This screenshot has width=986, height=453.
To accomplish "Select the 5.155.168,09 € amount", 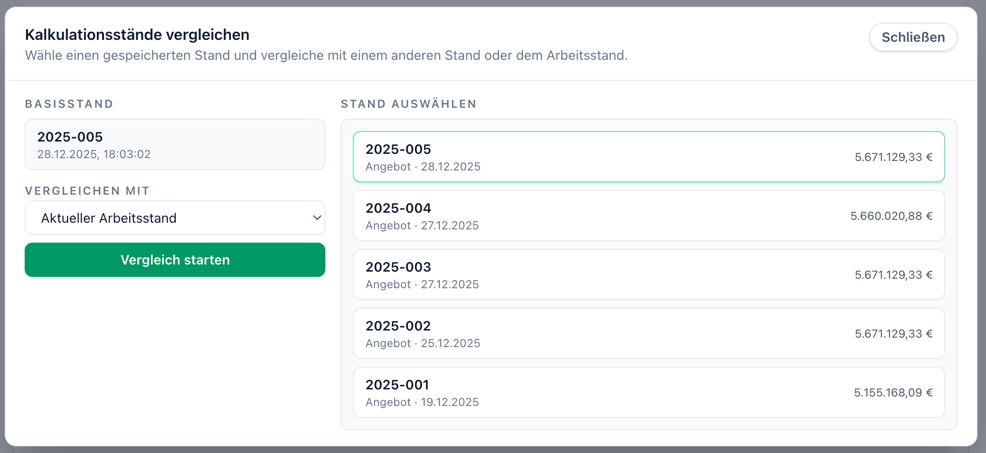I will pos(893,392).
